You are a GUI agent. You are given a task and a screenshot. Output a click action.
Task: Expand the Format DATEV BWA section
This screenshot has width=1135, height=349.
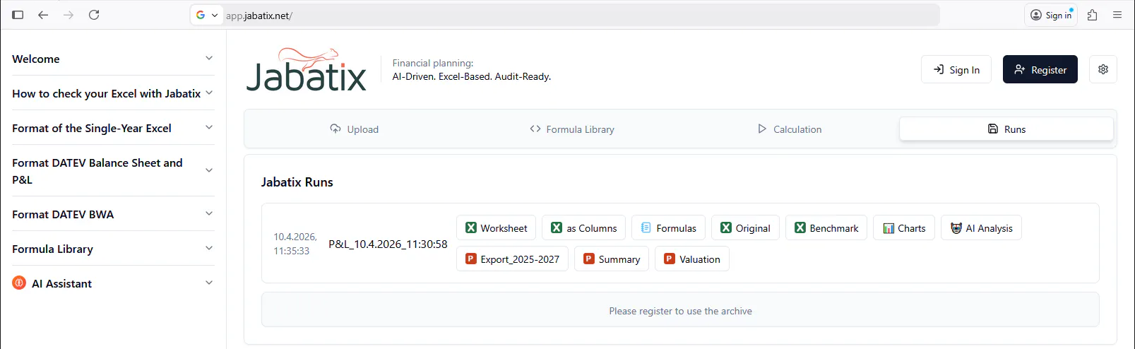pos(113,214)
